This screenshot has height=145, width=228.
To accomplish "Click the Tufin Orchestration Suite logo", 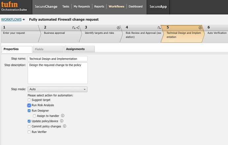I will click(14, 7).
